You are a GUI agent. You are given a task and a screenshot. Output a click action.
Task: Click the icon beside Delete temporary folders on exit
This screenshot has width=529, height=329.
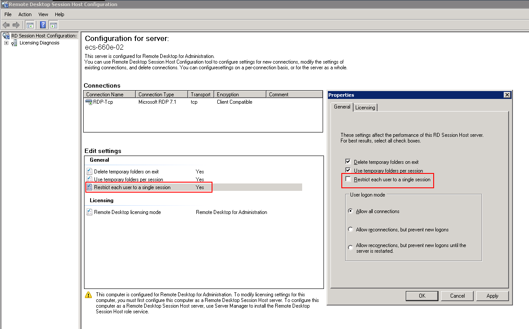[90, 172]
